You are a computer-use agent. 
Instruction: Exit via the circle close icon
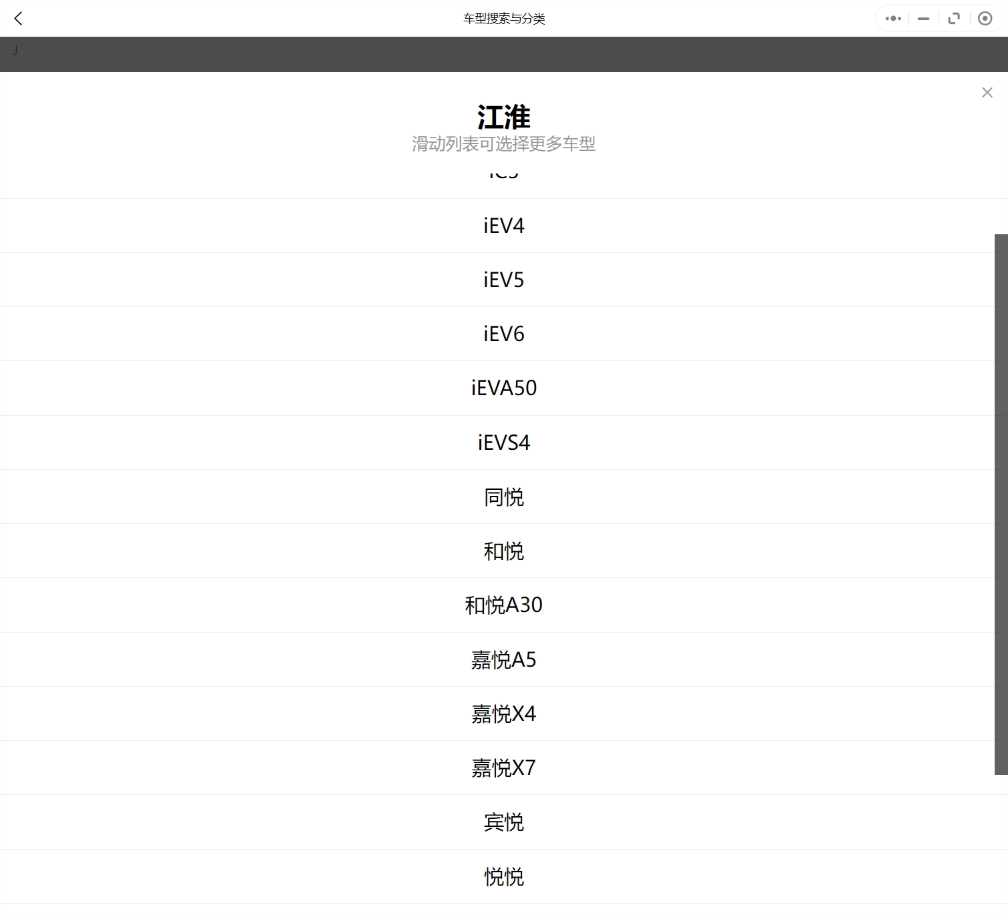point(985,18)
